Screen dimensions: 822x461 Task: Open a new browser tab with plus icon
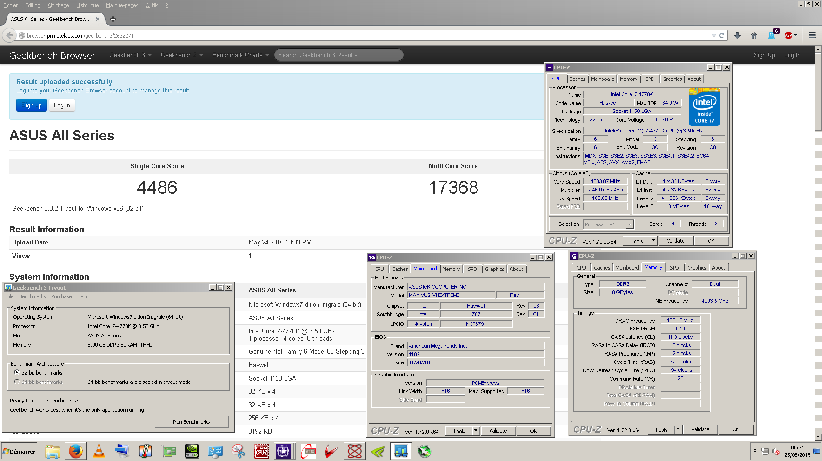click(113, 19)
